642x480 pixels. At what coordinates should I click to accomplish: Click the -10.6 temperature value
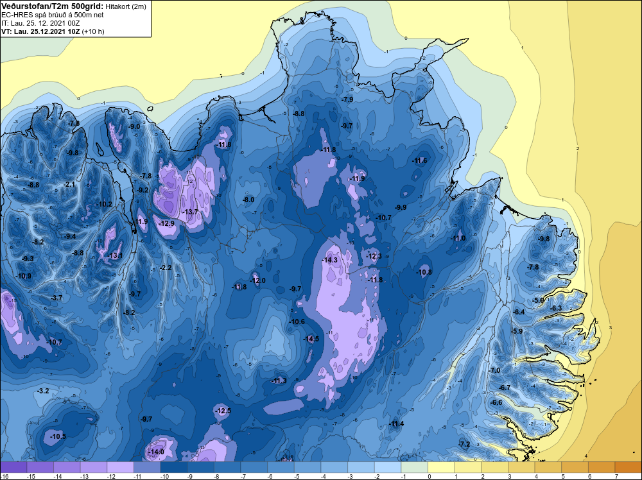coord(297,321)
